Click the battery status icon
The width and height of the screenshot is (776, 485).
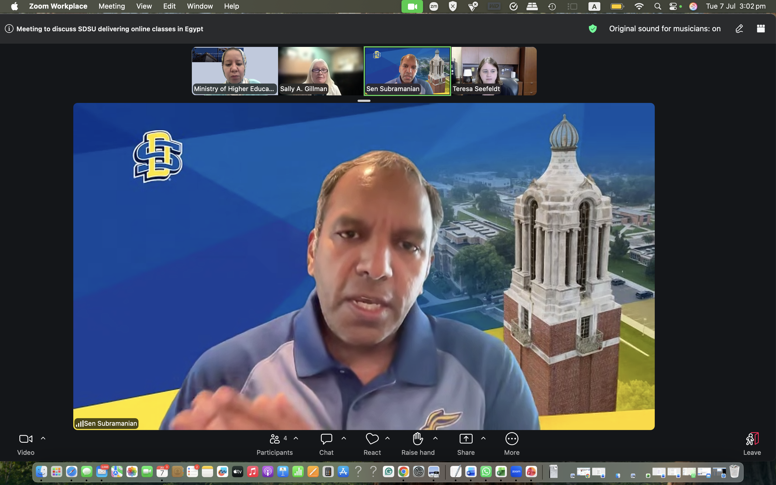coord(617,6)
